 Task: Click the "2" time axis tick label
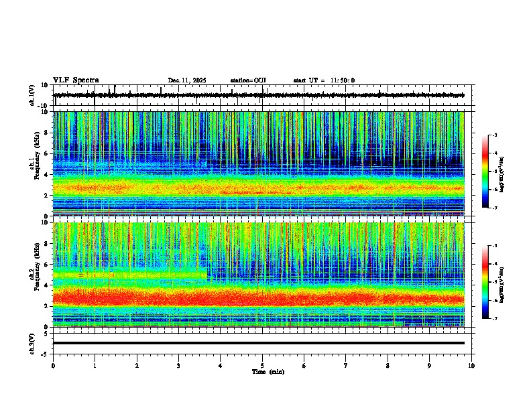(x=137, y=366)
